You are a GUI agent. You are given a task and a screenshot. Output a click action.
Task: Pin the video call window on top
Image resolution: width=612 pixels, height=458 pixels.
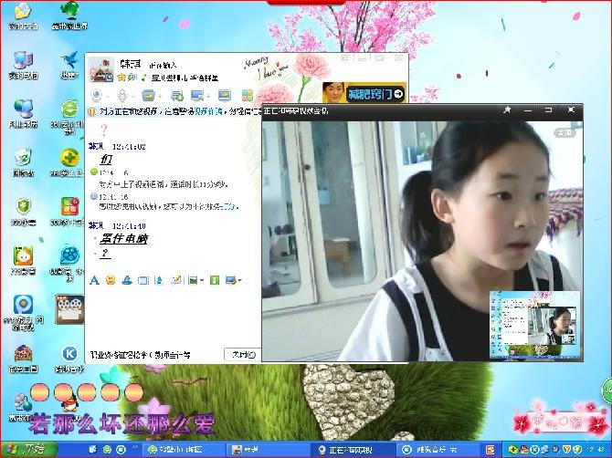tap(507, 110)
